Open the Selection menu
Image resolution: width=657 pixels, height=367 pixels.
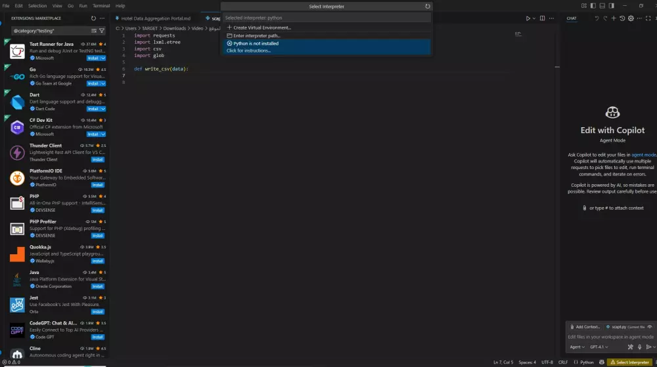coord(37,6)
